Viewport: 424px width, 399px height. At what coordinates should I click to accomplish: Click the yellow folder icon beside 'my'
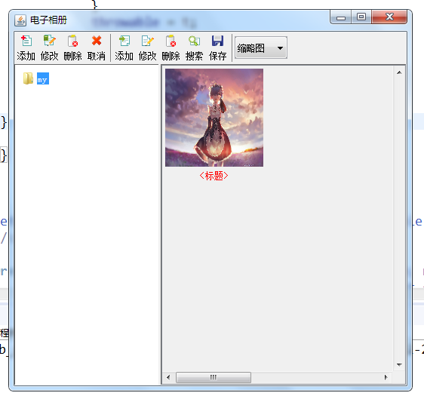point(28,78)
